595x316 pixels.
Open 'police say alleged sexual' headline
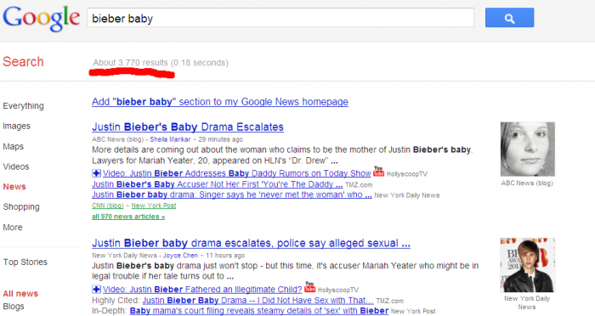pyautogui.click(x=252, y=243)
